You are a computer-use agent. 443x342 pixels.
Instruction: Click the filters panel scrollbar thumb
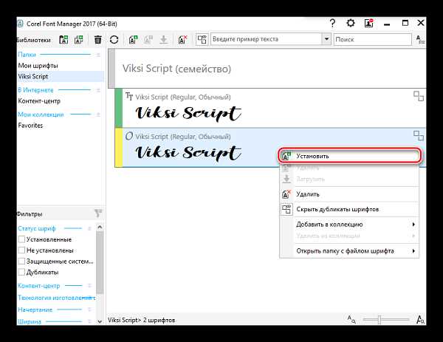pyautogui.click(x=100, y=262)
